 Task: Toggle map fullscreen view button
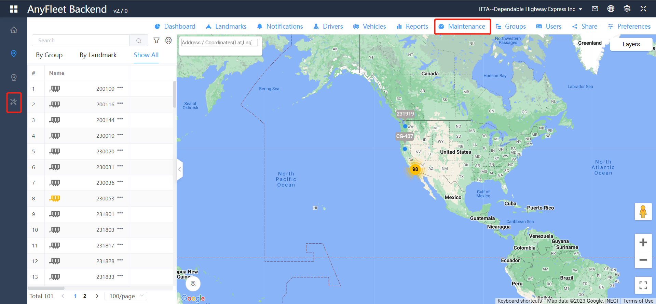point(643,285)
